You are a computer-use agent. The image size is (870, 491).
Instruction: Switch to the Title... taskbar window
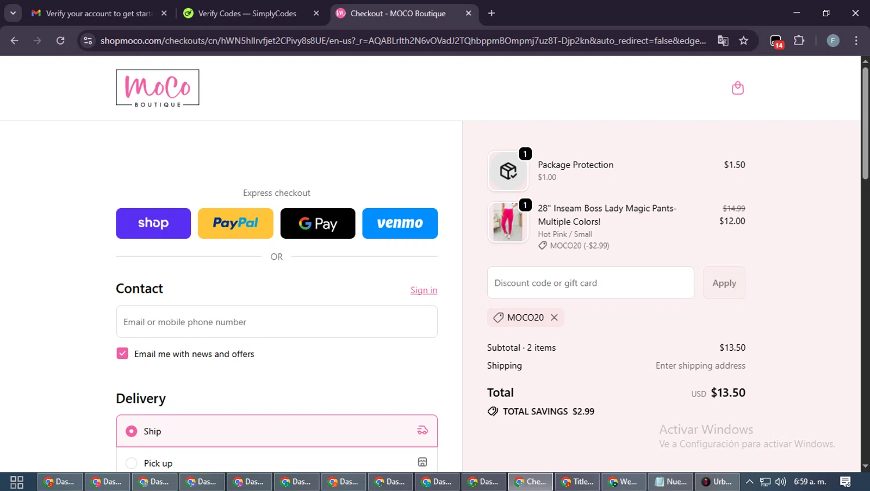pyautogui.click(x=578, y=482)
